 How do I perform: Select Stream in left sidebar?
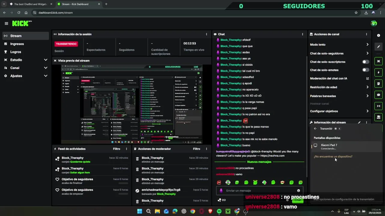pyautogui.click(x=26, y=36)
